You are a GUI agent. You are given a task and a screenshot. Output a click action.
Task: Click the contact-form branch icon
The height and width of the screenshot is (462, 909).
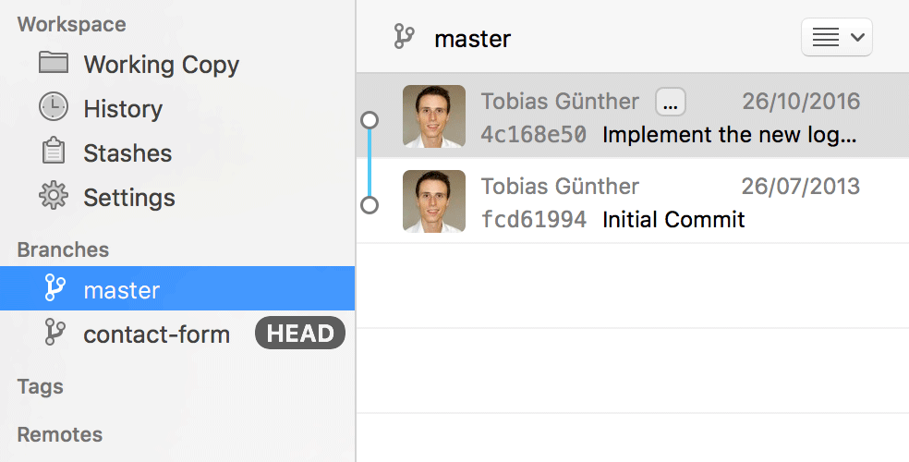[x=54, y=333]
